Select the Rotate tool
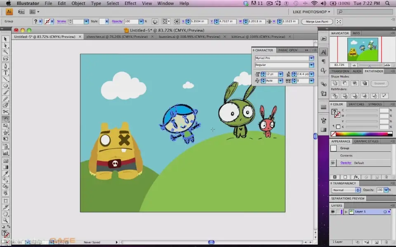This screenshot has height=247, width=396. 5,119
